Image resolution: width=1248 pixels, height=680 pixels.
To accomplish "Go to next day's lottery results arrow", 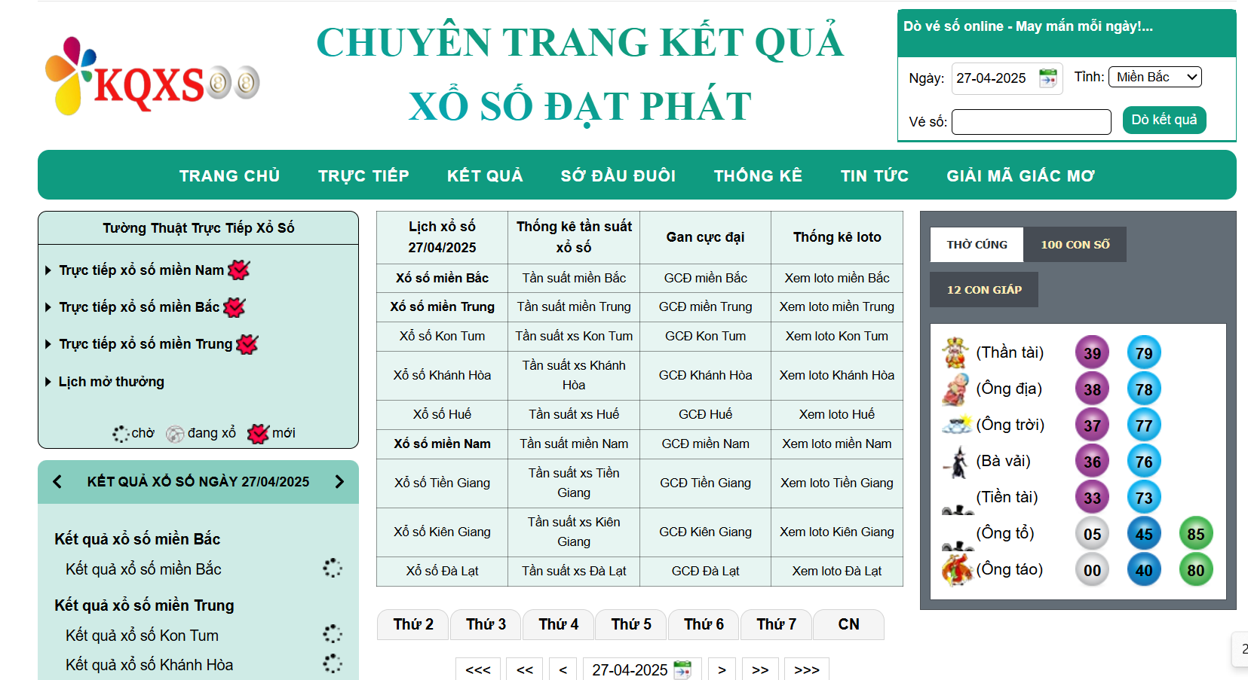I will pyautogui.click(x=339, y=482).
